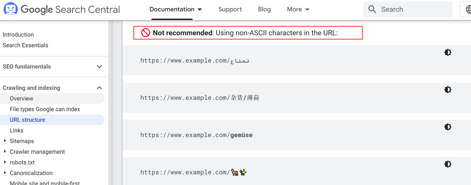Click the sidebar vertical scrollbar
Image resolution: width=471 pixels, height=185 pixels.
pos(110,103)
